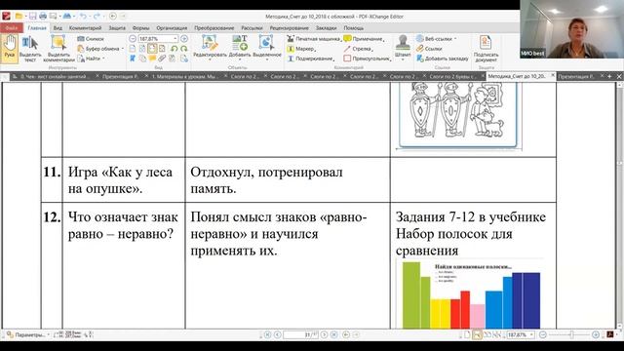Toggle the comments pane icon
Image resolution: width=624 pixels, height=351 pixels.
(x=152, y=58)
